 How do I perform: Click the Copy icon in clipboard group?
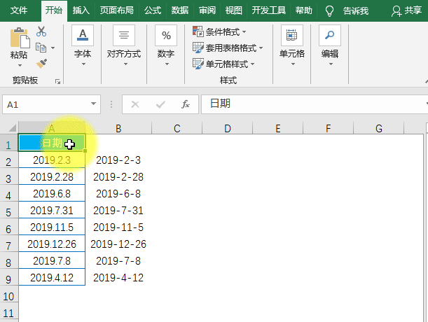coord(41,48)
